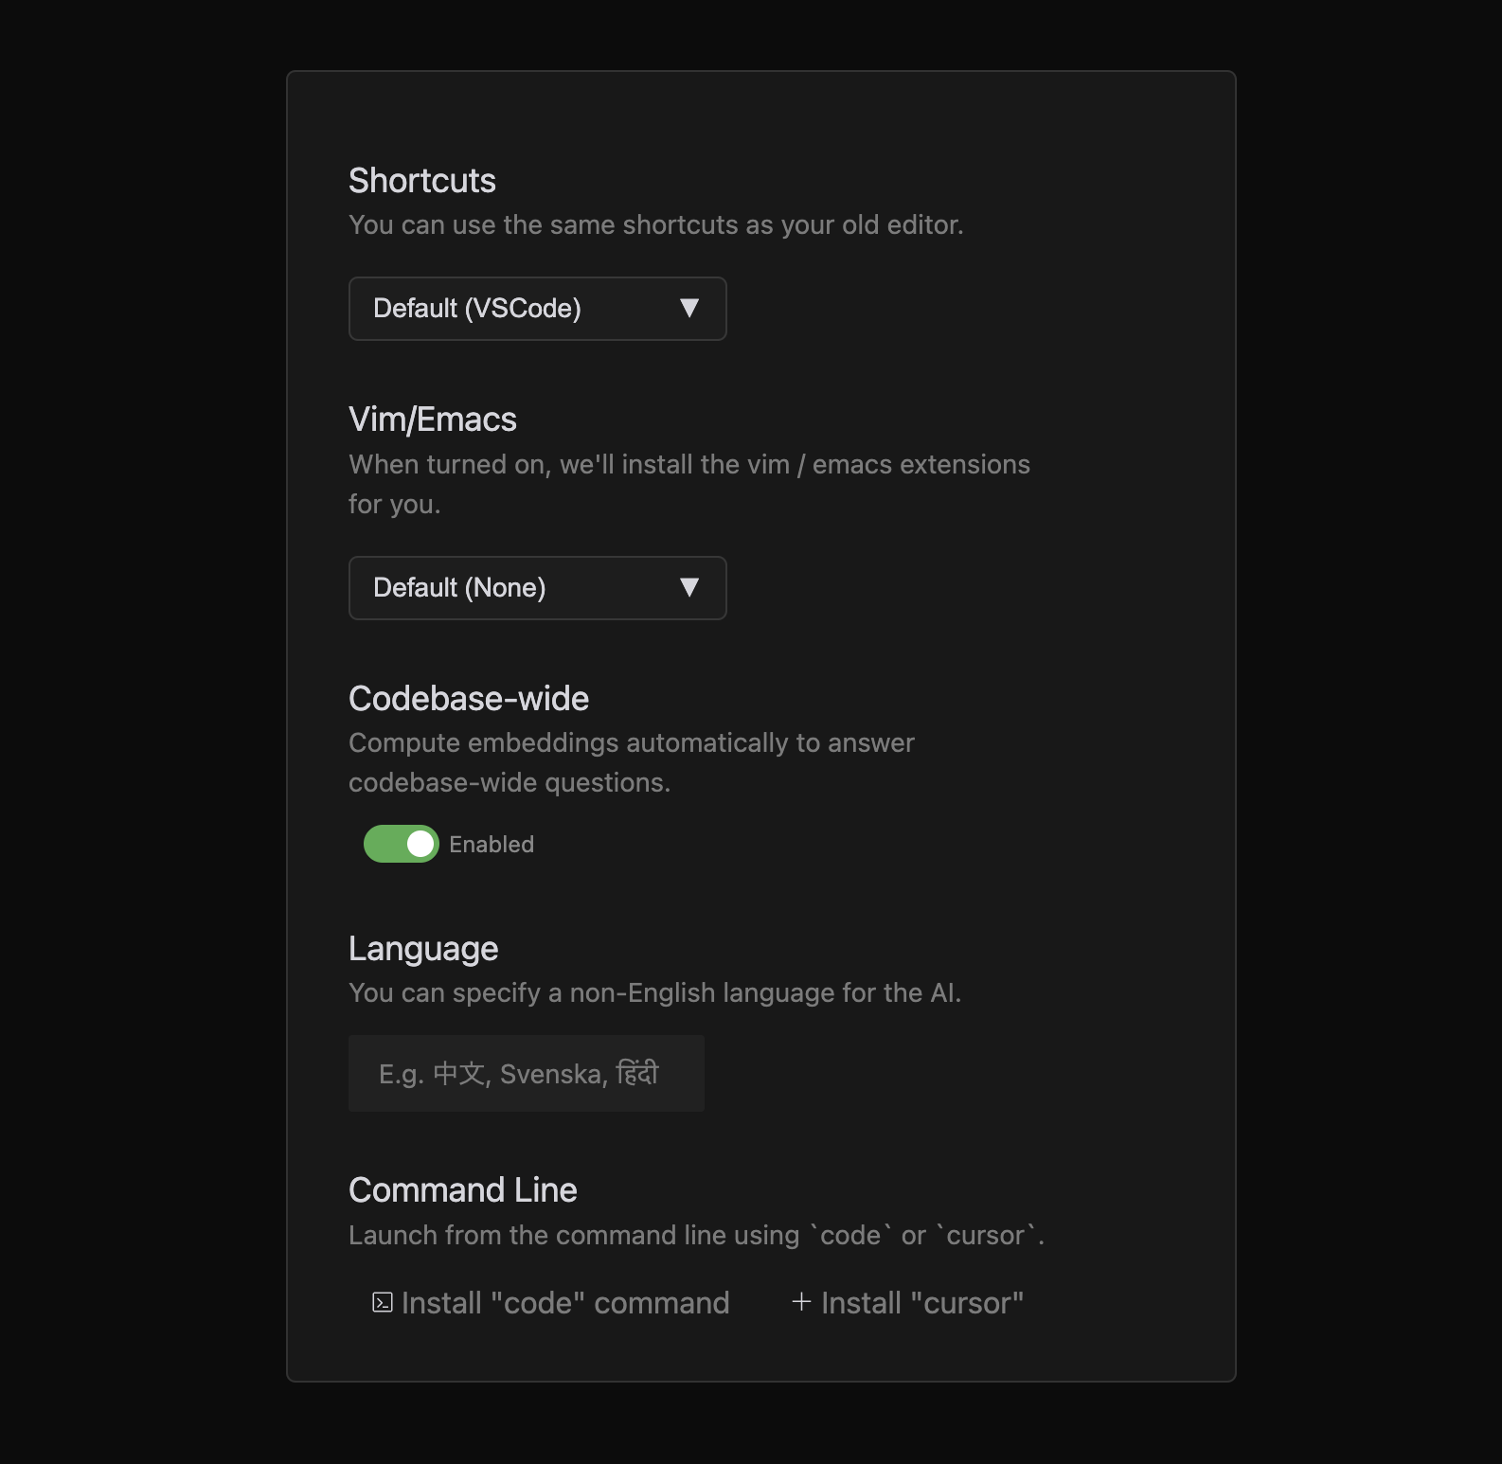This screenshot has width=1502, height=1464.
Task: Click the "Enabled" label beside the green switch
Action: [492, 845]
